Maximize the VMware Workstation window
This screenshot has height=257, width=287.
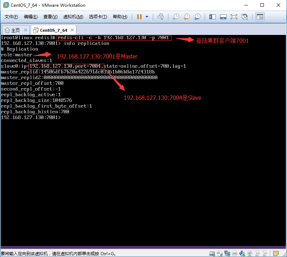[x=262, y=5]
